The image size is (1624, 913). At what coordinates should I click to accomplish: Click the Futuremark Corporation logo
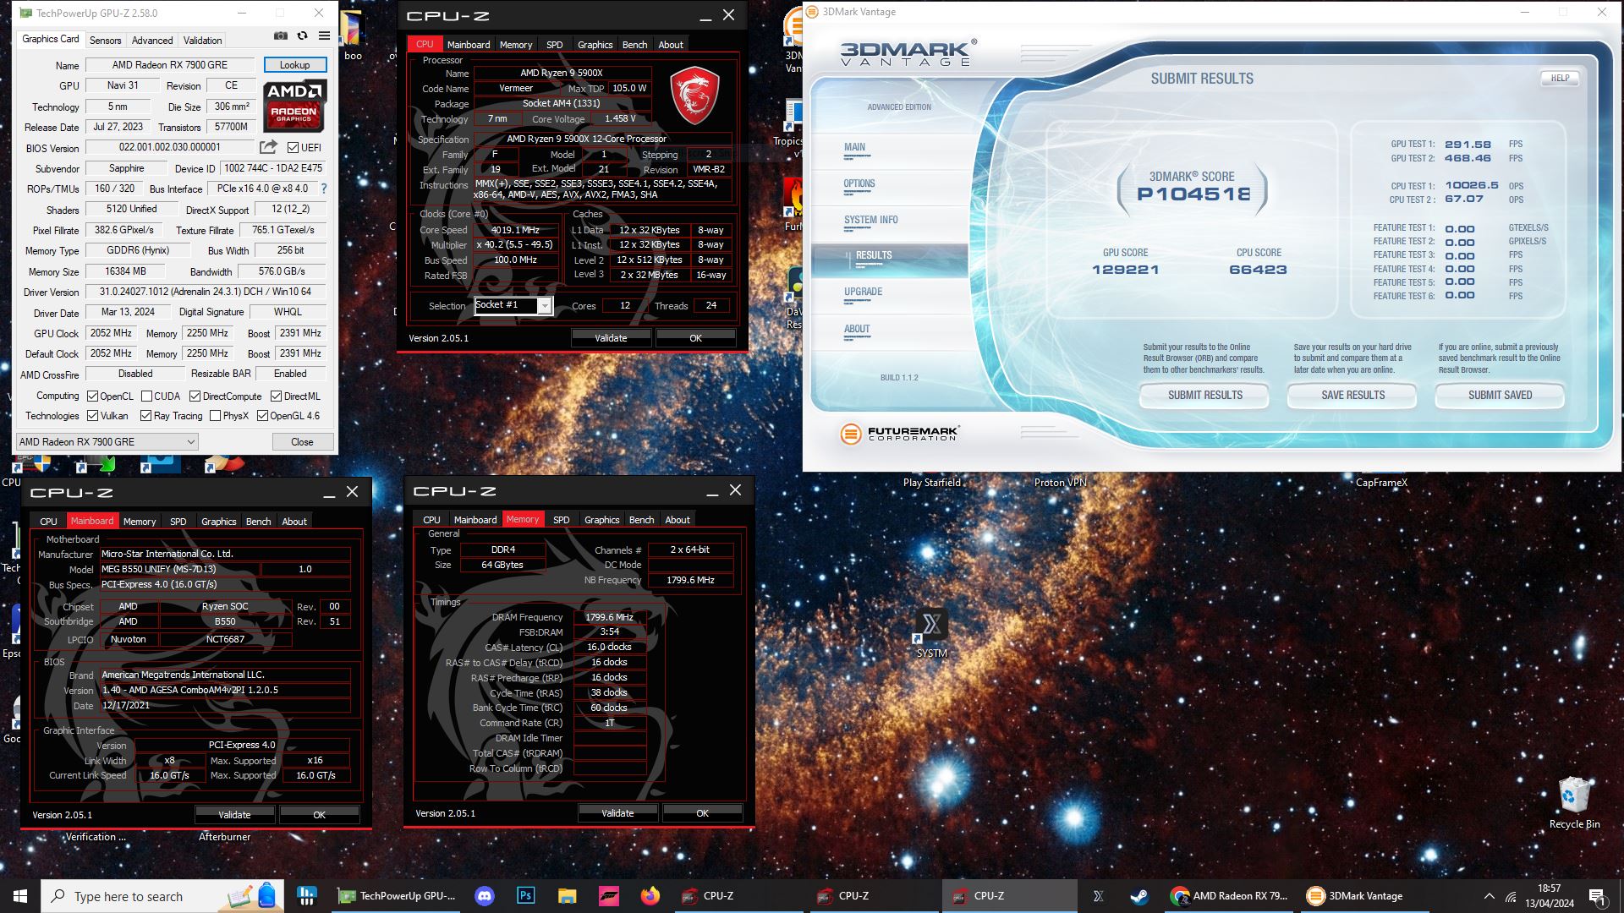[899, 434]
